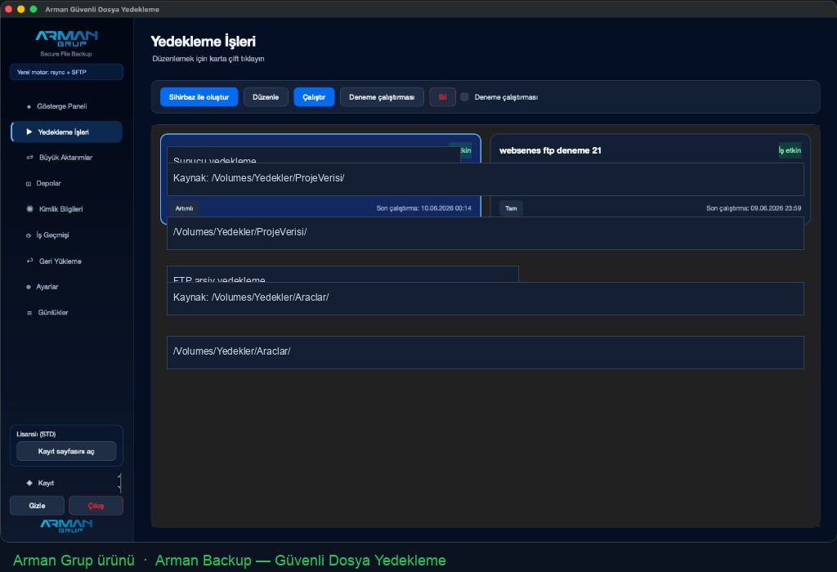Click the Deneme çalıştırması button
This screenshot has width=837, height=572.
(x=382, y=97)
